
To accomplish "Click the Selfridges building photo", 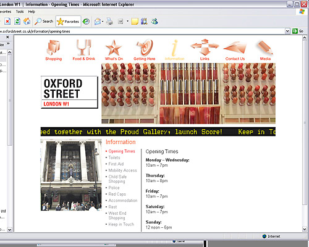I will click(x=71, y=175).
